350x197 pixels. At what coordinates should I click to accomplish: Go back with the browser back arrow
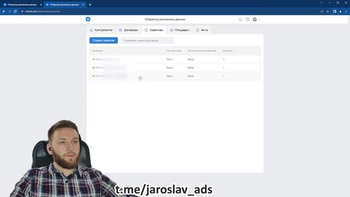(4, 11)
